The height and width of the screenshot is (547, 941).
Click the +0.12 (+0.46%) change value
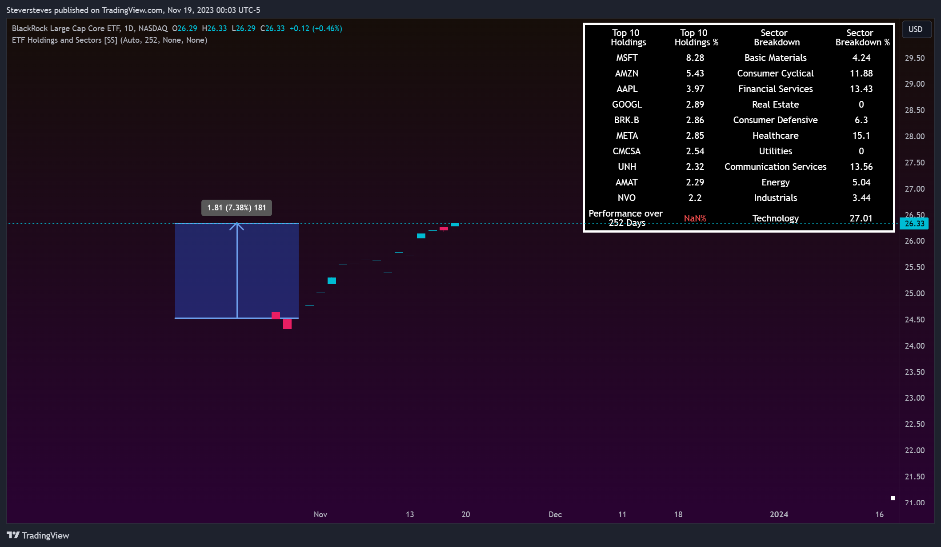[x=316, y=28]
